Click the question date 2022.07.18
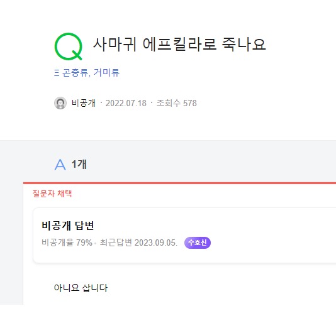 (x=126, y=103)
